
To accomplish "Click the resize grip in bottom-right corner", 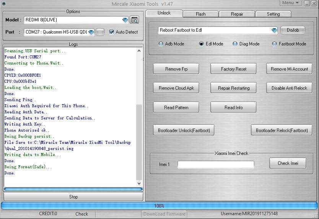I will 316,216.
